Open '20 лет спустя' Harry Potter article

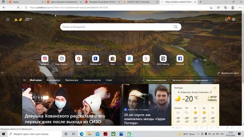[146, 105]
